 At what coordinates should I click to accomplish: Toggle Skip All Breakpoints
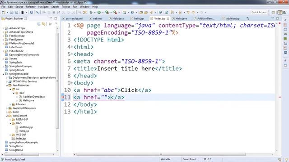coord(37,12)
